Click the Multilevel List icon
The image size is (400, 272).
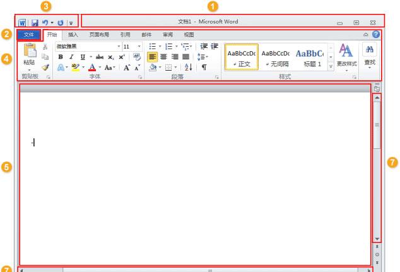pyautogui.click(x=185, y=47)
